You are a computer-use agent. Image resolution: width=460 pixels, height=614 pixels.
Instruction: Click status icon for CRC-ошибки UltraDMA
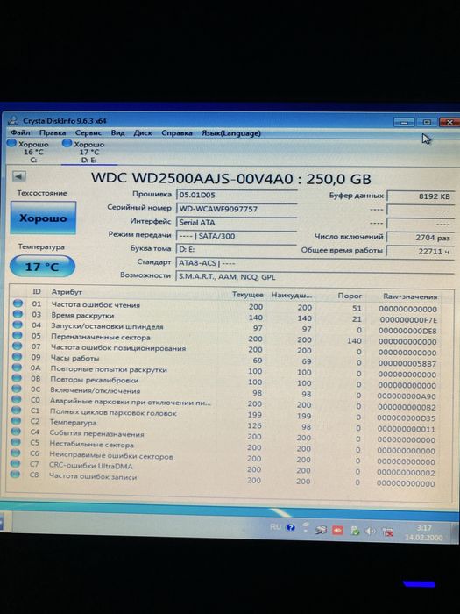15,463
